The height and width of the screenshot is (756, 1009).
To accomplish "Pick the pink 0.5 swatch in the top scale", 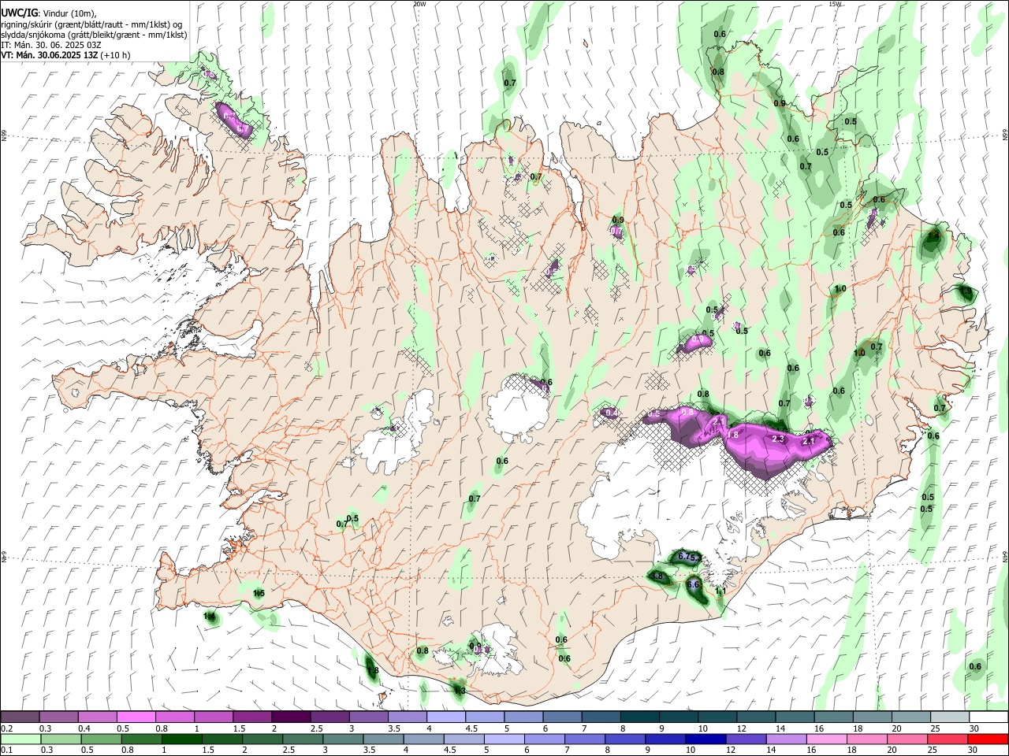I will (136, 717).
